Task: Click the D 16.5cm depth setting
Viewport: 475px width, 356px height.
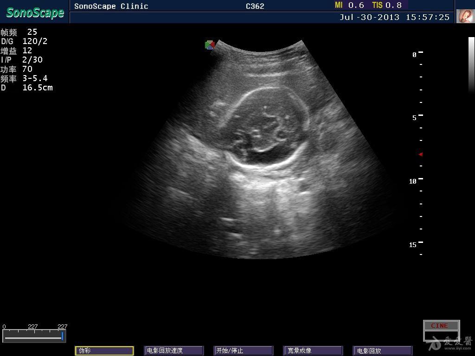Action: pos(27,88)
